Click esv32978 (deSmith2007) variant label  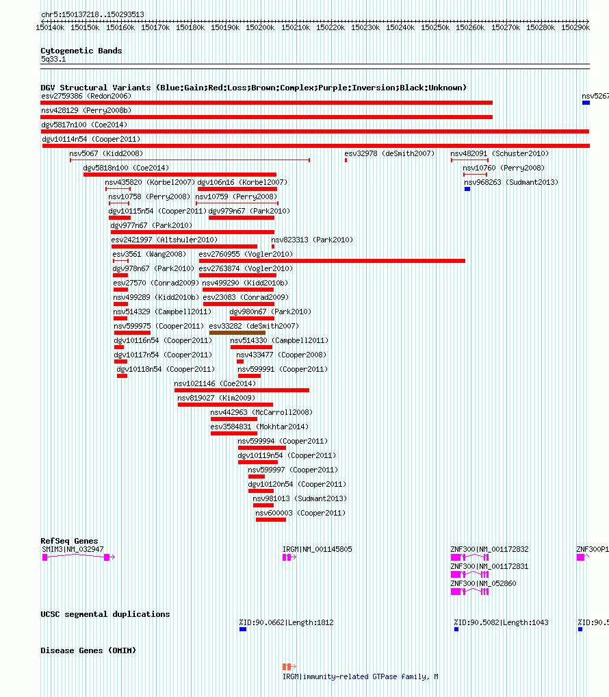pyautogui.click(x=389, y=153)
